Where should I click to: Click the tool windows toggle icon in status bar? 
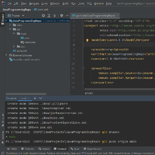click(3, 153)
